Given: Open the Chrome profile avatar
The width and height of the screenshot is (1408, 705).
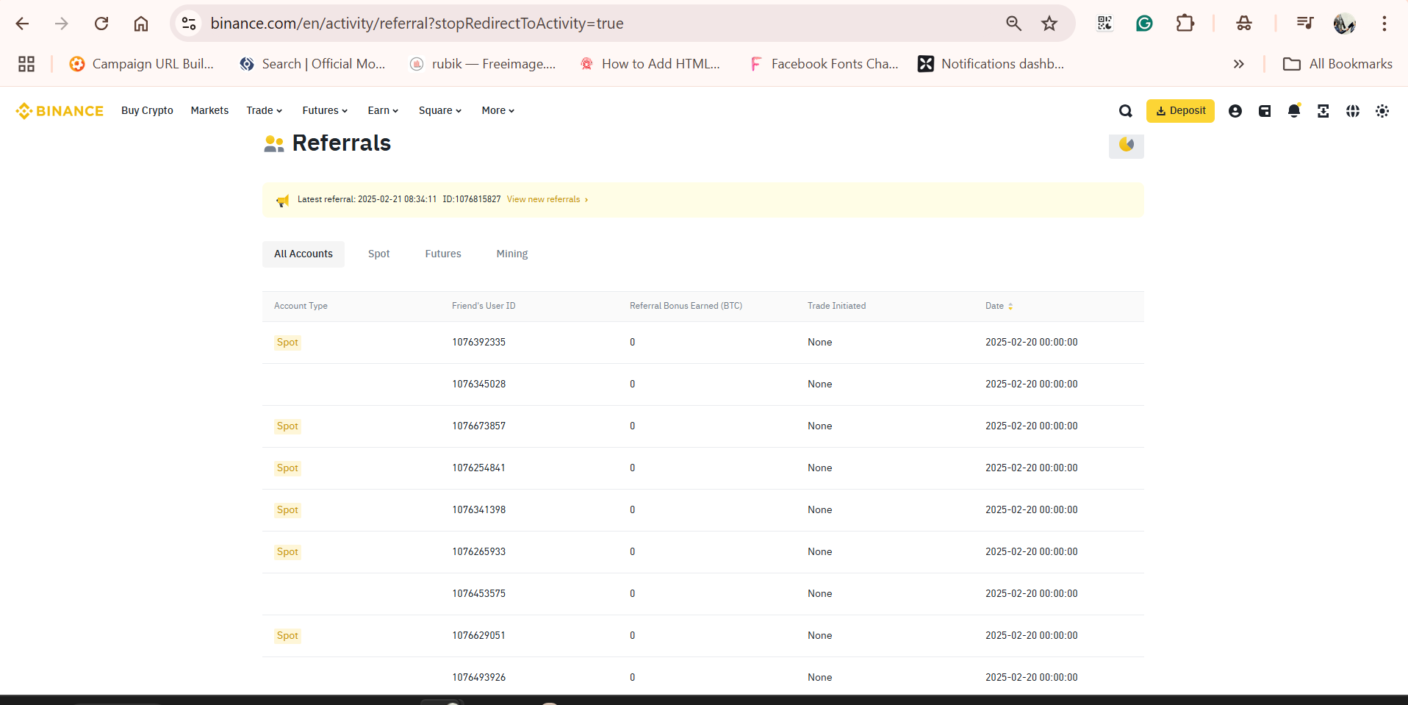Looking at the screenshot, I should 1344,24.
